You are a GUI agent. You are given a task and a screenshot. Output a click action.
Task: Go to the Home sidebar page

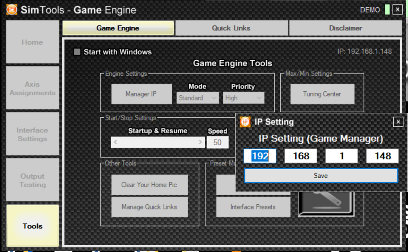click(32, 42)
